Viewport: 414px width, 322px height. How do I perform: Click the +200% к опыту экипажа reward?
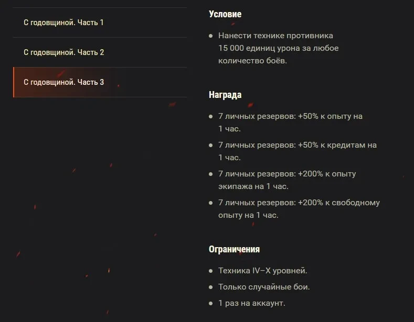tap(287, 180)
